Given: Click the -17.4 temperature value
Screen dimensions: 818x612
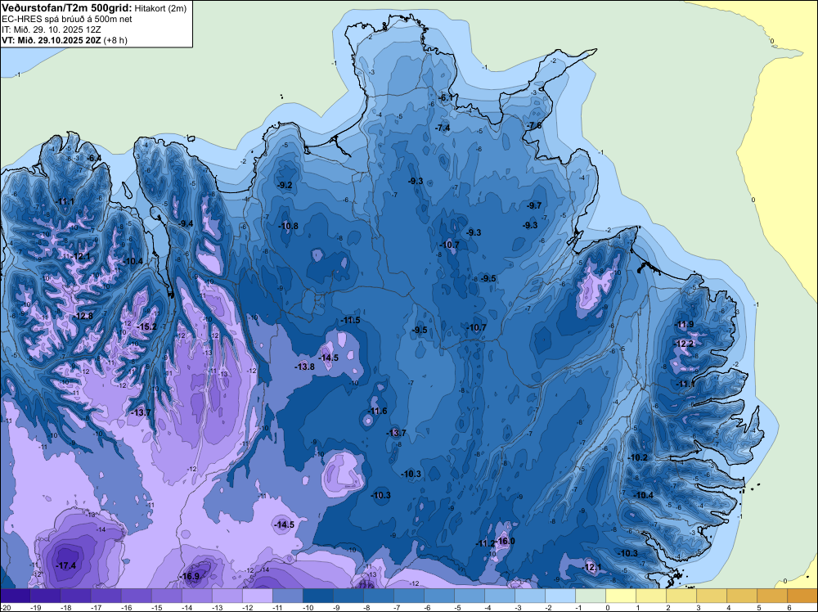Looking at the screenshot, I should click(x=65, y=565).
